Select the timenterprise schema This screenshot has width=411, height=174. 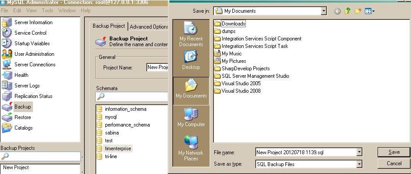[x=118, y=149]
